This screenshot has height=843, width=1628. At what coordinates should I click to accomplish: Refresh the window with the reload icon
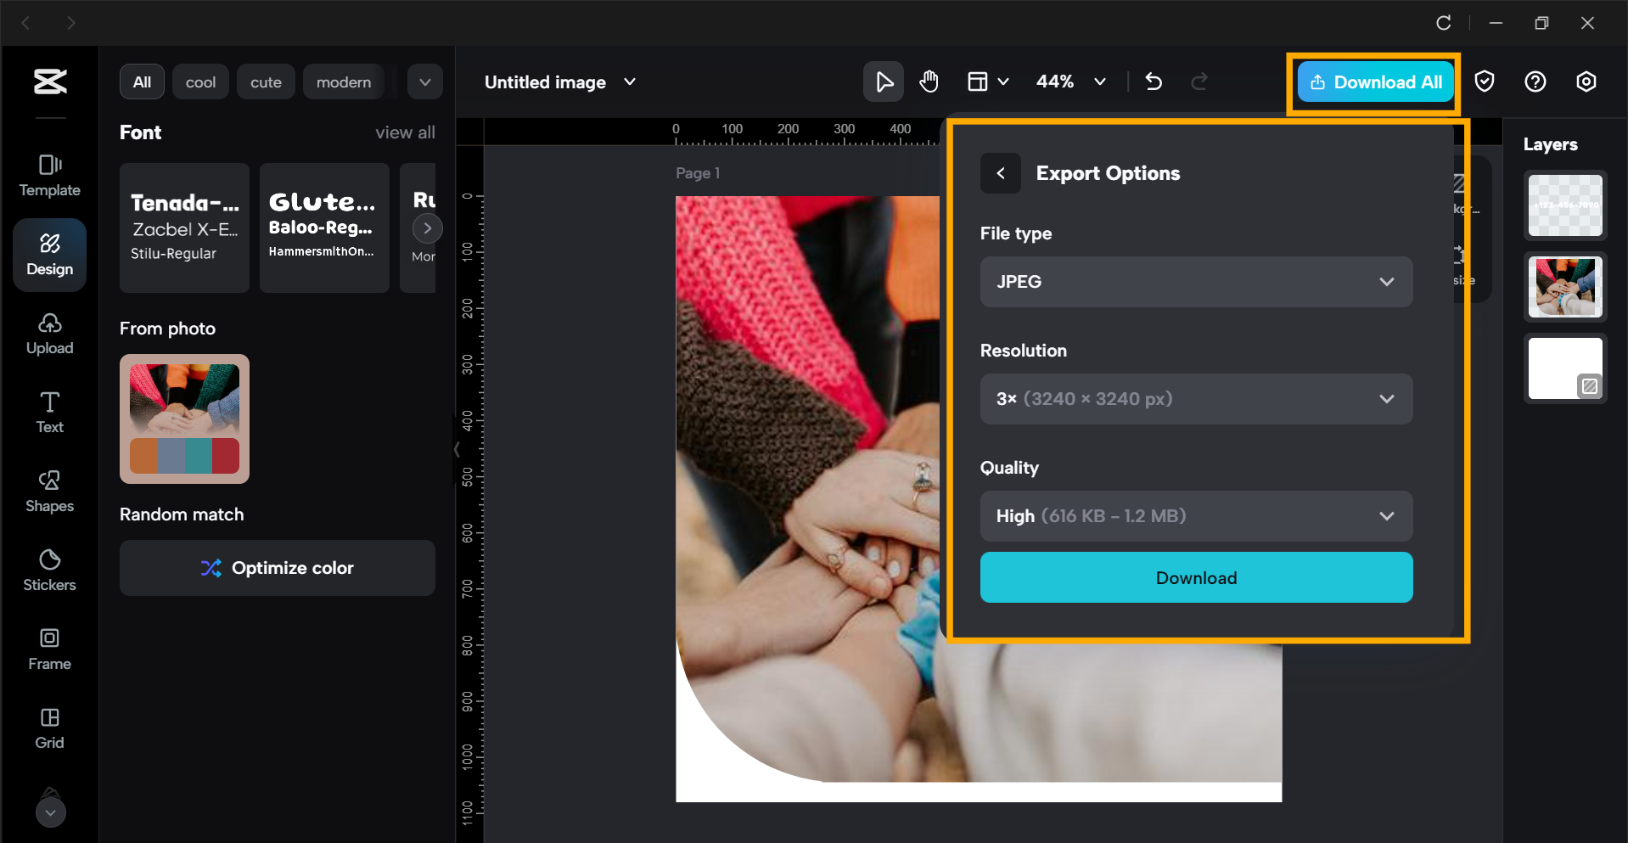click(x=1444, y=23)
